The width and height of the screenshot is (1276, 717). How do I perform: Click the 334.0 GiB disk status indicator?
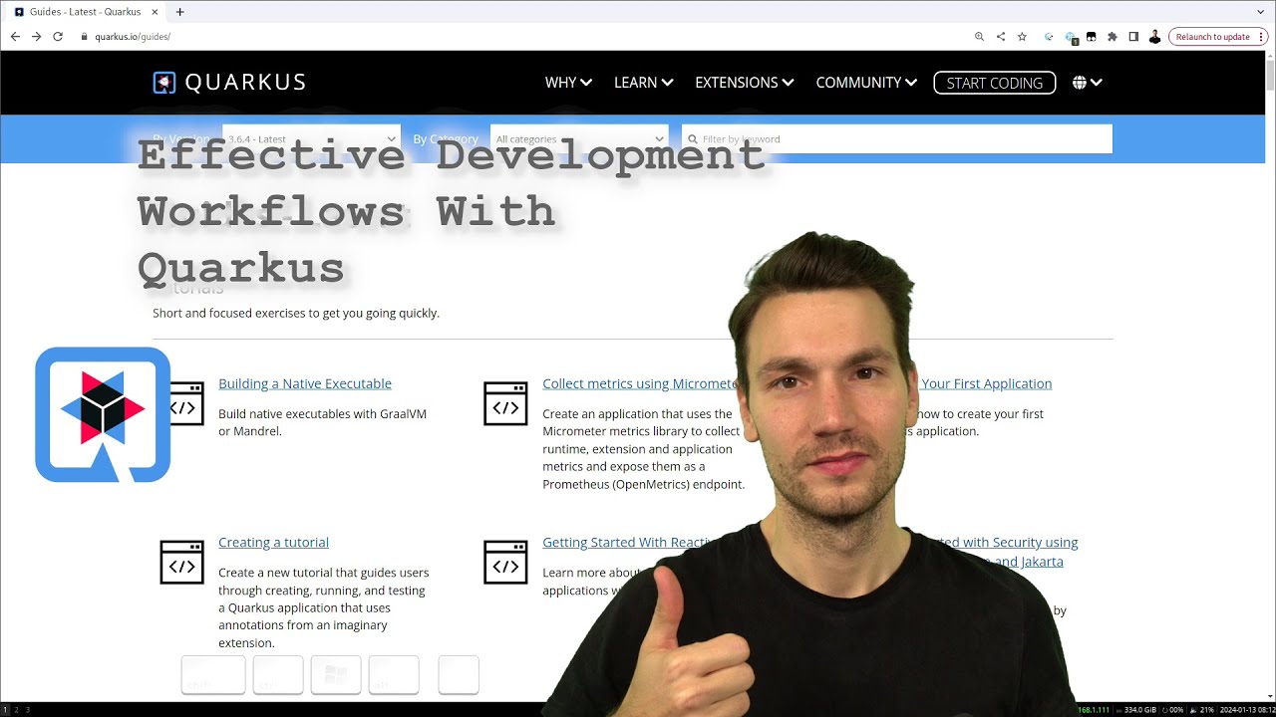coord(1136,710)
